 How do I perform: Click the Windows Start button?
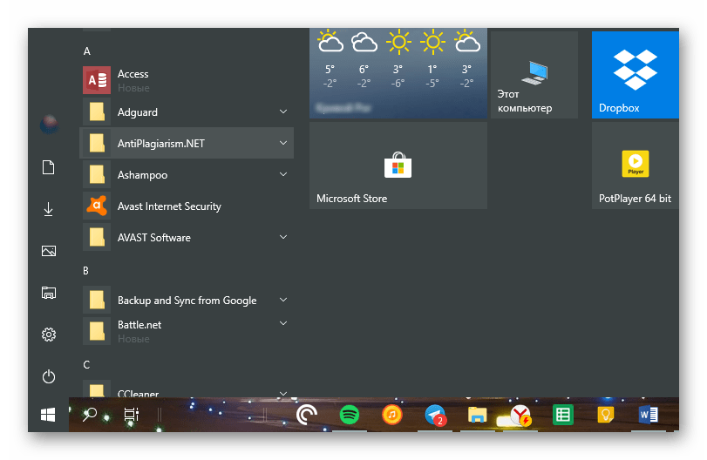48,416
